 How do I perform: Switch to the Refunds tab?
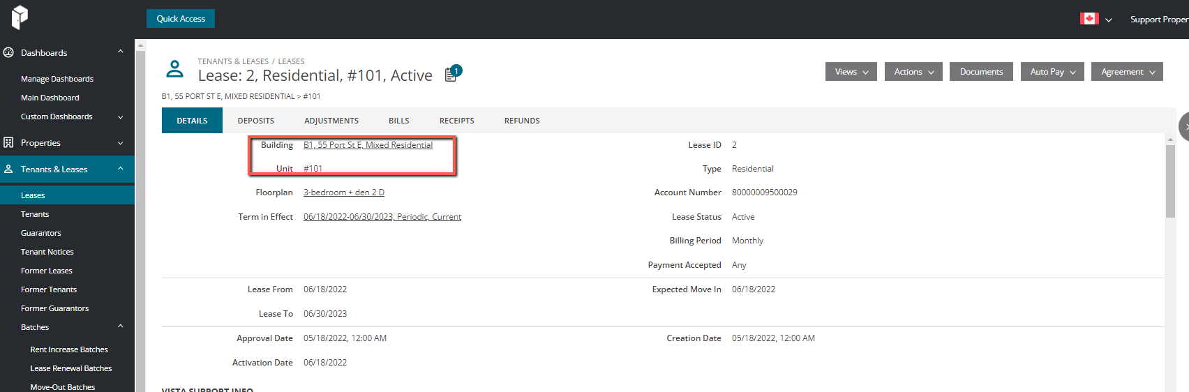point(522,121)
